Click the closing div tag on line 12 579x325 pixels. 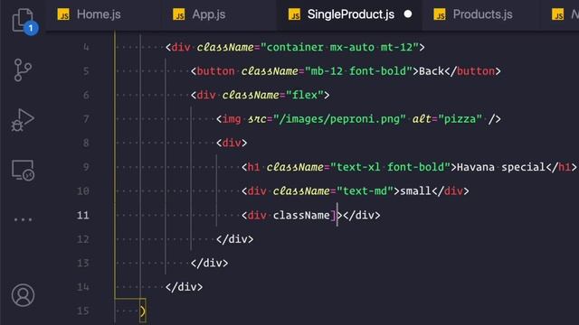(235, 239)
